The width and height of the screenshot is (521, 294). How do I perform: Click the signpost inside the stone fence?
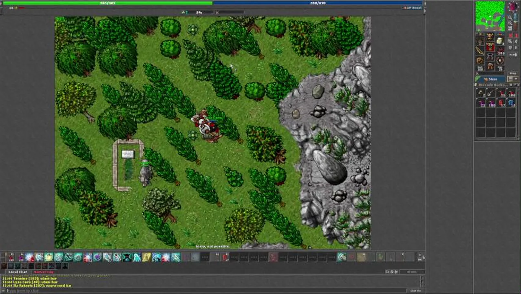point(128,154)
